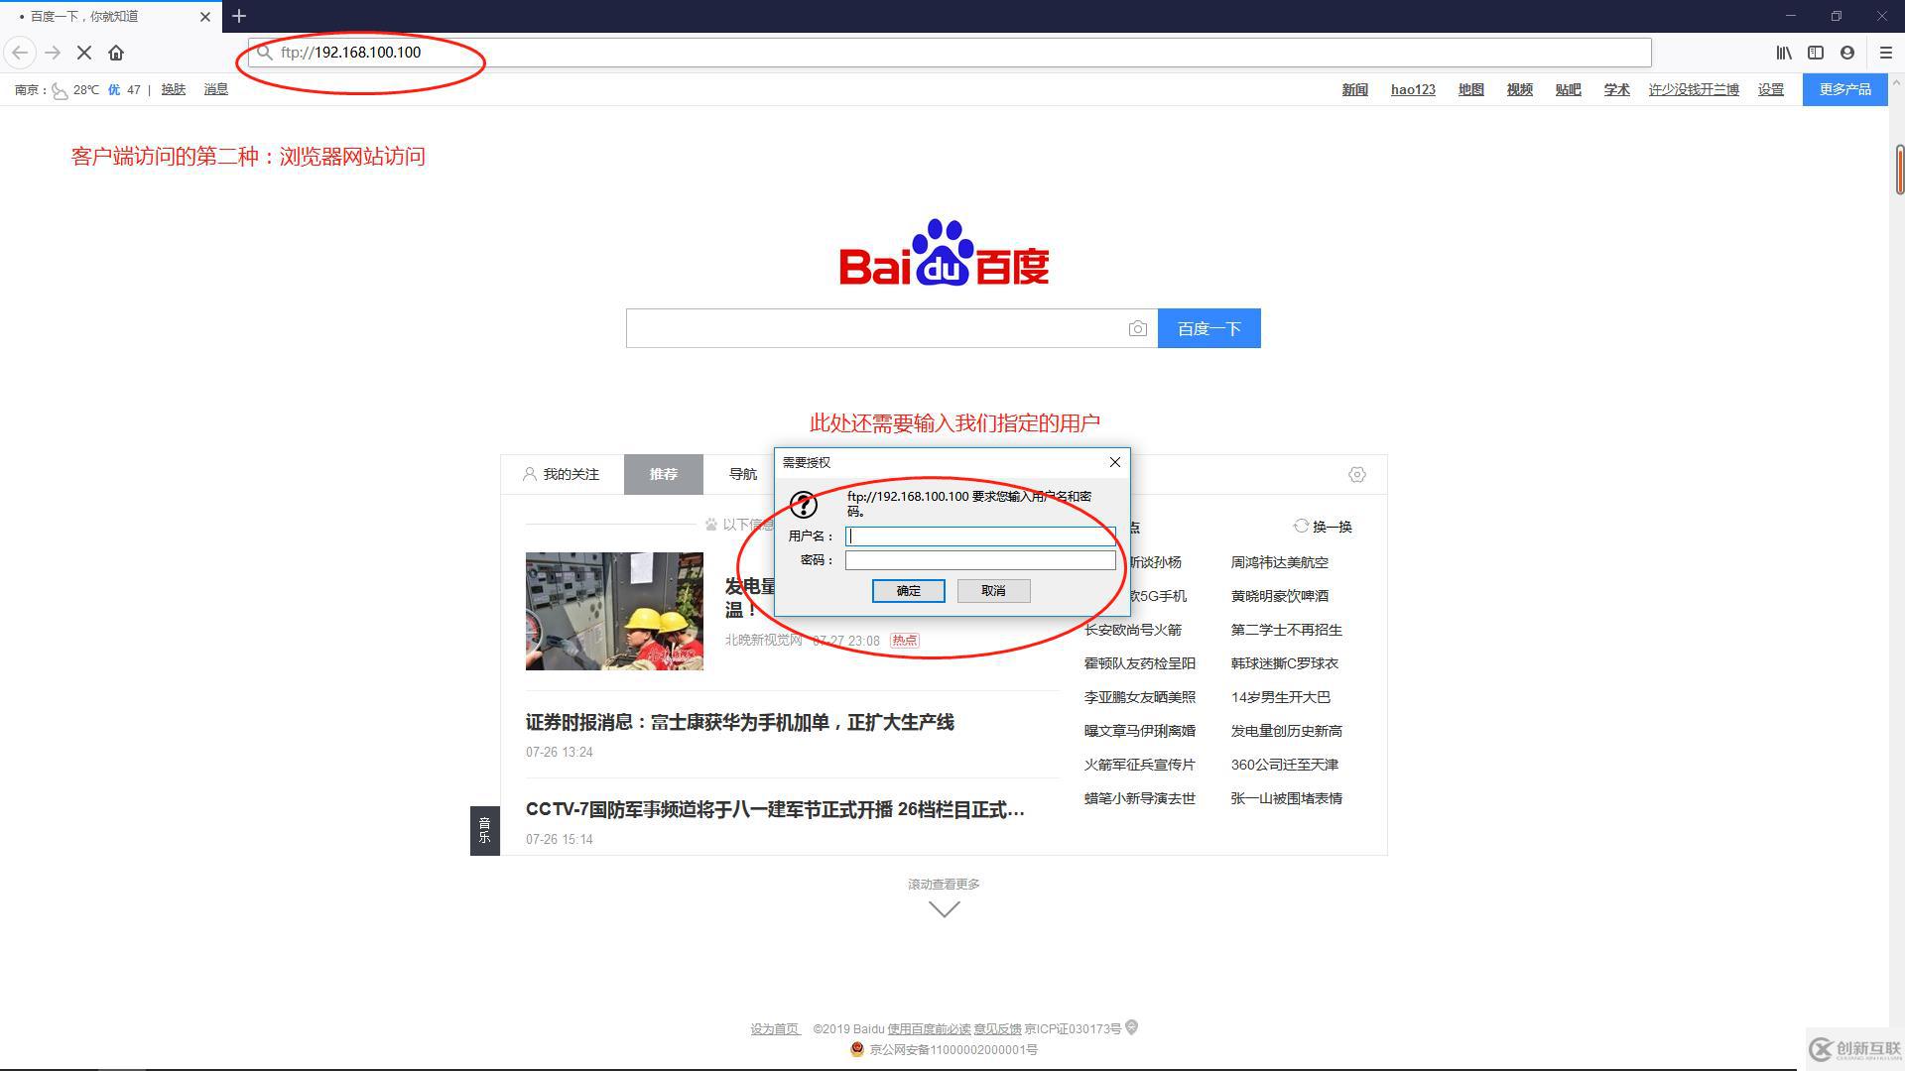Open the 贴吧 link
The image size is (1905, 1071).
(x=1568, y=89)
